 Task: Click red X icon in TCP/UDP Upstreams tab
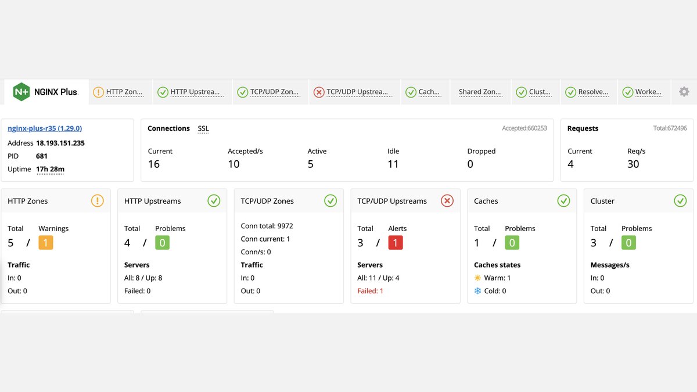pyautogui.click(x=318, y=92)
